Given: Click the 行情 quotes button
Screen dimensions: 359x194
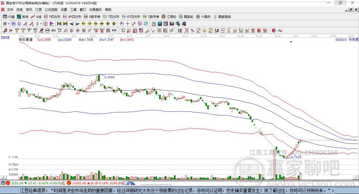Looking at the screenshot, I should [9, 17].
